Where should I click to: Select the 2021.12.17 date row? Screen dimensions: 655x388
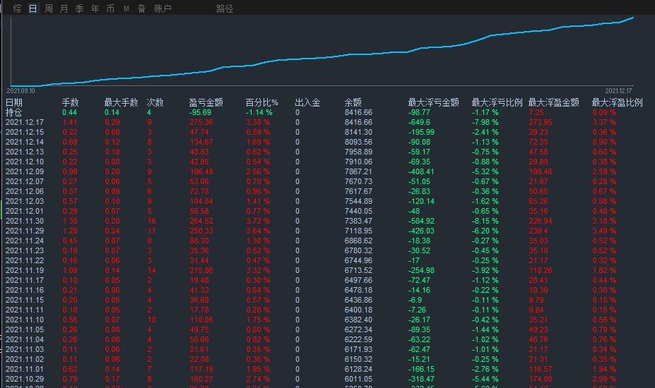coord(25,122)
